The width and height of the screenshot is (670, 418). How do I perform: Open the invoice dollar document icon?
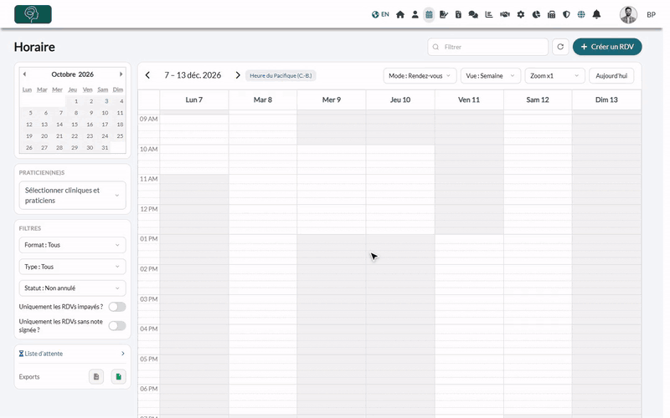pyautogui.click(x=458, y=14)
